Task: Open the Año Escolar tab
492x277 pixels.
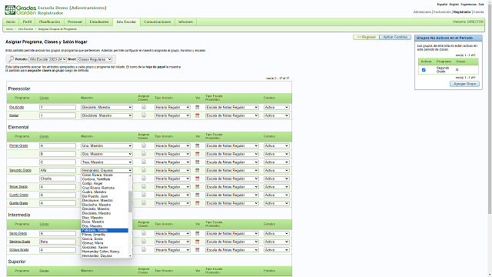Action: (x=126, y=22)
